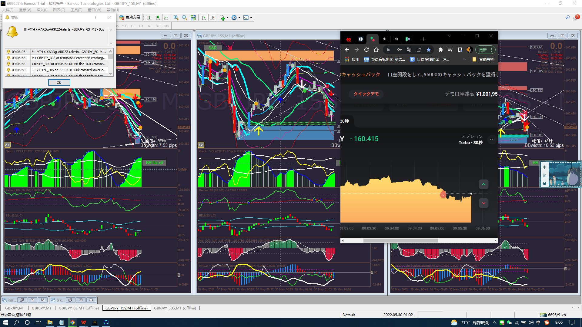This screenshot has width=582, height=327.
Task: Switch to candlestick chart type
Action: click(158, 18)
